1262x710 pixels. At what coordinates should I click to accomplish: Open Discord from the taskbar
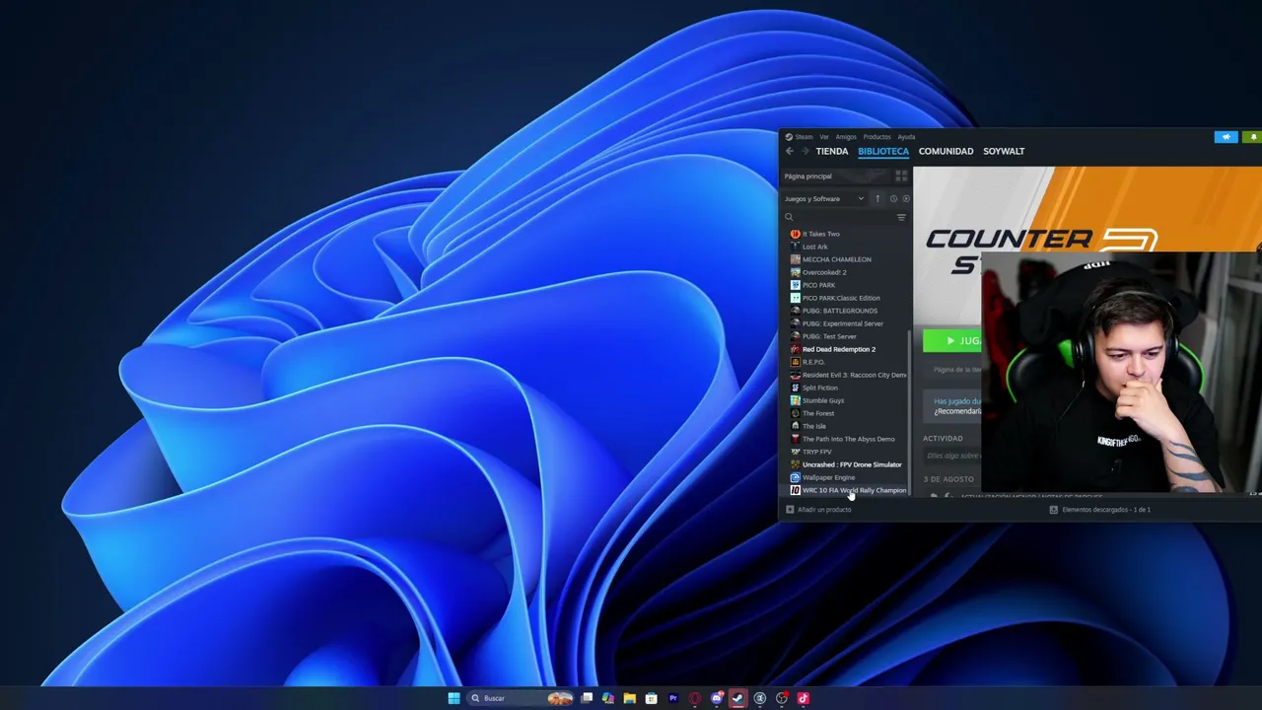tap(717, 698)
